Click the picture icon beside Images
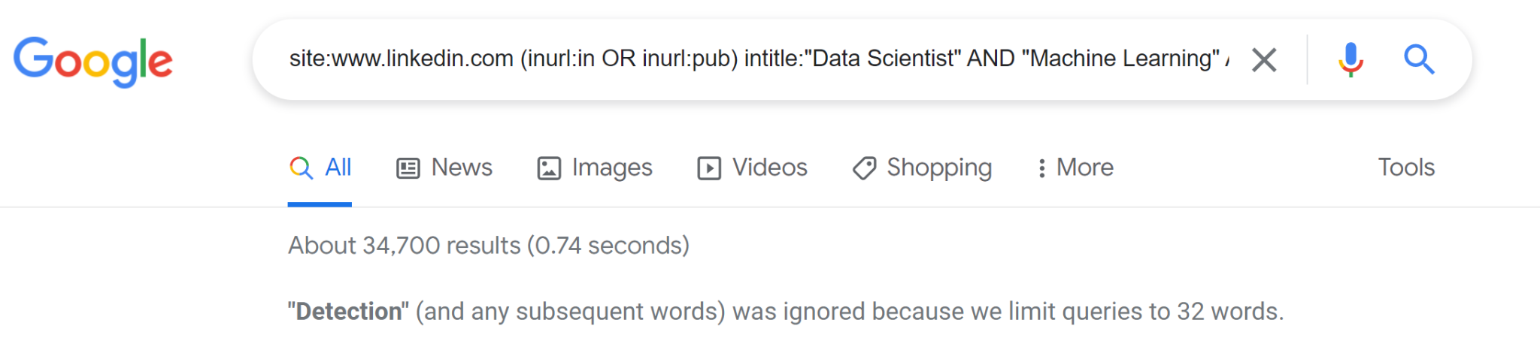The width and height of the screenshot is (1540, 344). click(x=549, y=168)
